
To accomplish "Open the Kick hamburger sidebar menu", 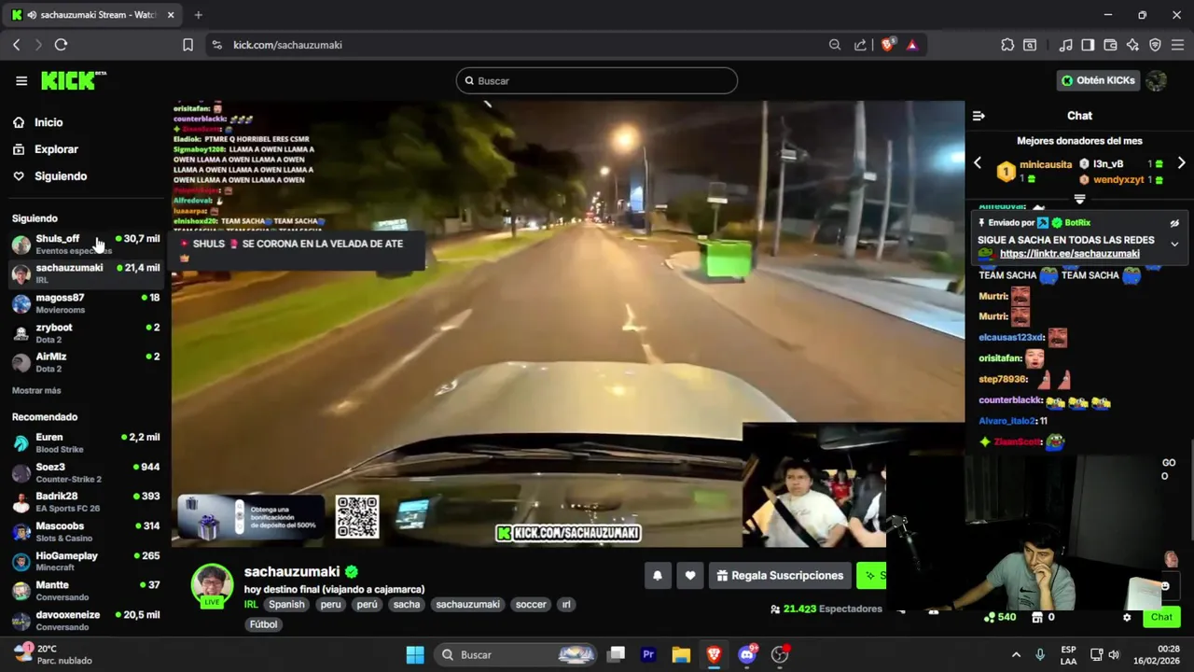I will tap(21, 81).
